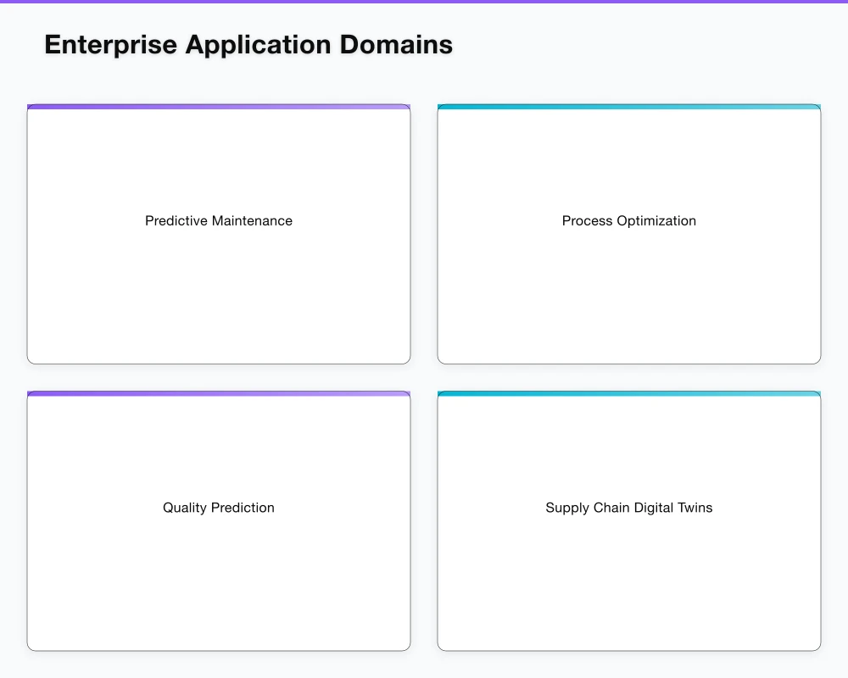Click the purple strip at page top
Viewport: 848px width, 678px height.
click(424, 2)
